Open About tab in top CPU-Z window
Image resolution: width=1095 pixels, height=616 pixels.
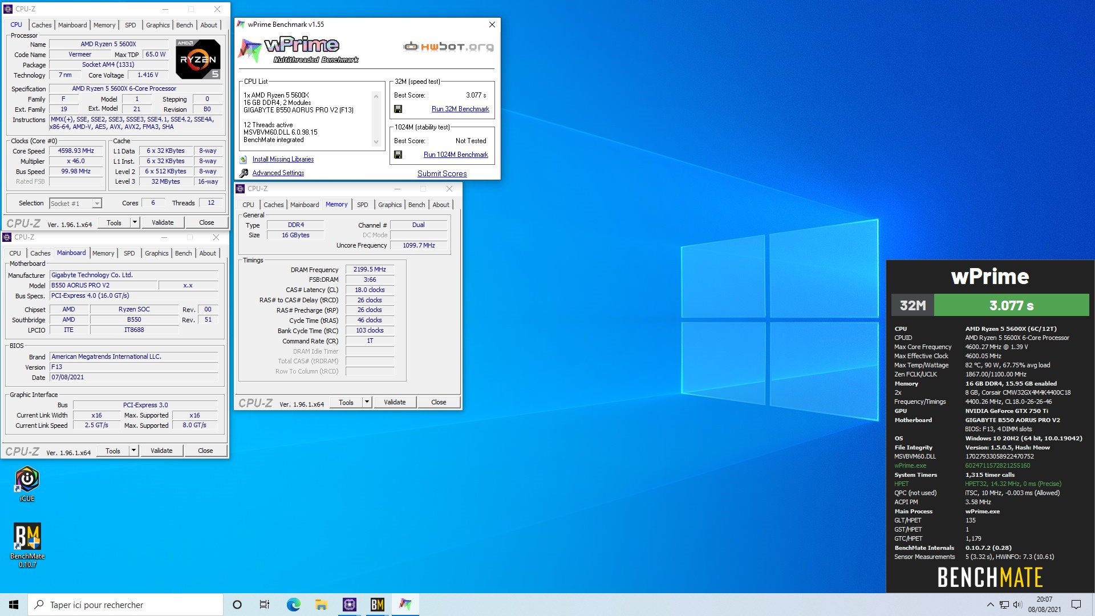[x=209, y=25]
